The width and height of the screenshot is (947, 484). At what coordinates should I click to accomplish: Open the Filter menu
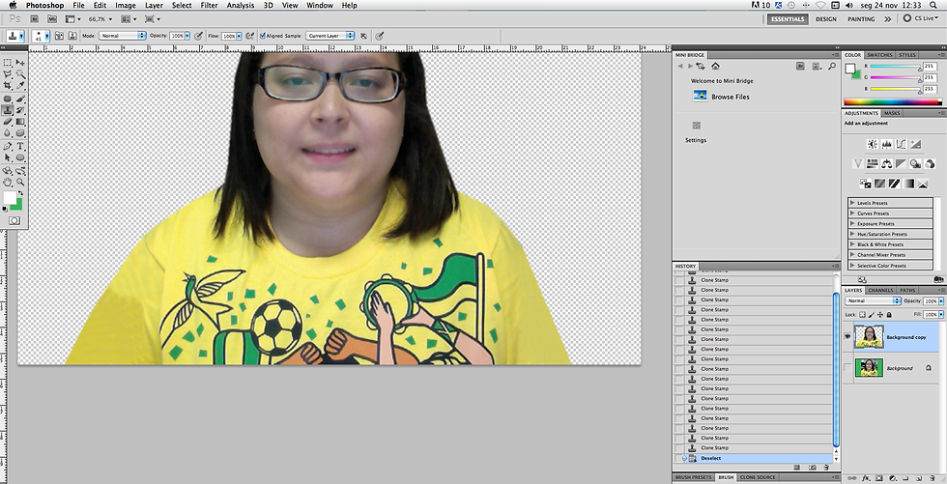[x=209, y=6]
